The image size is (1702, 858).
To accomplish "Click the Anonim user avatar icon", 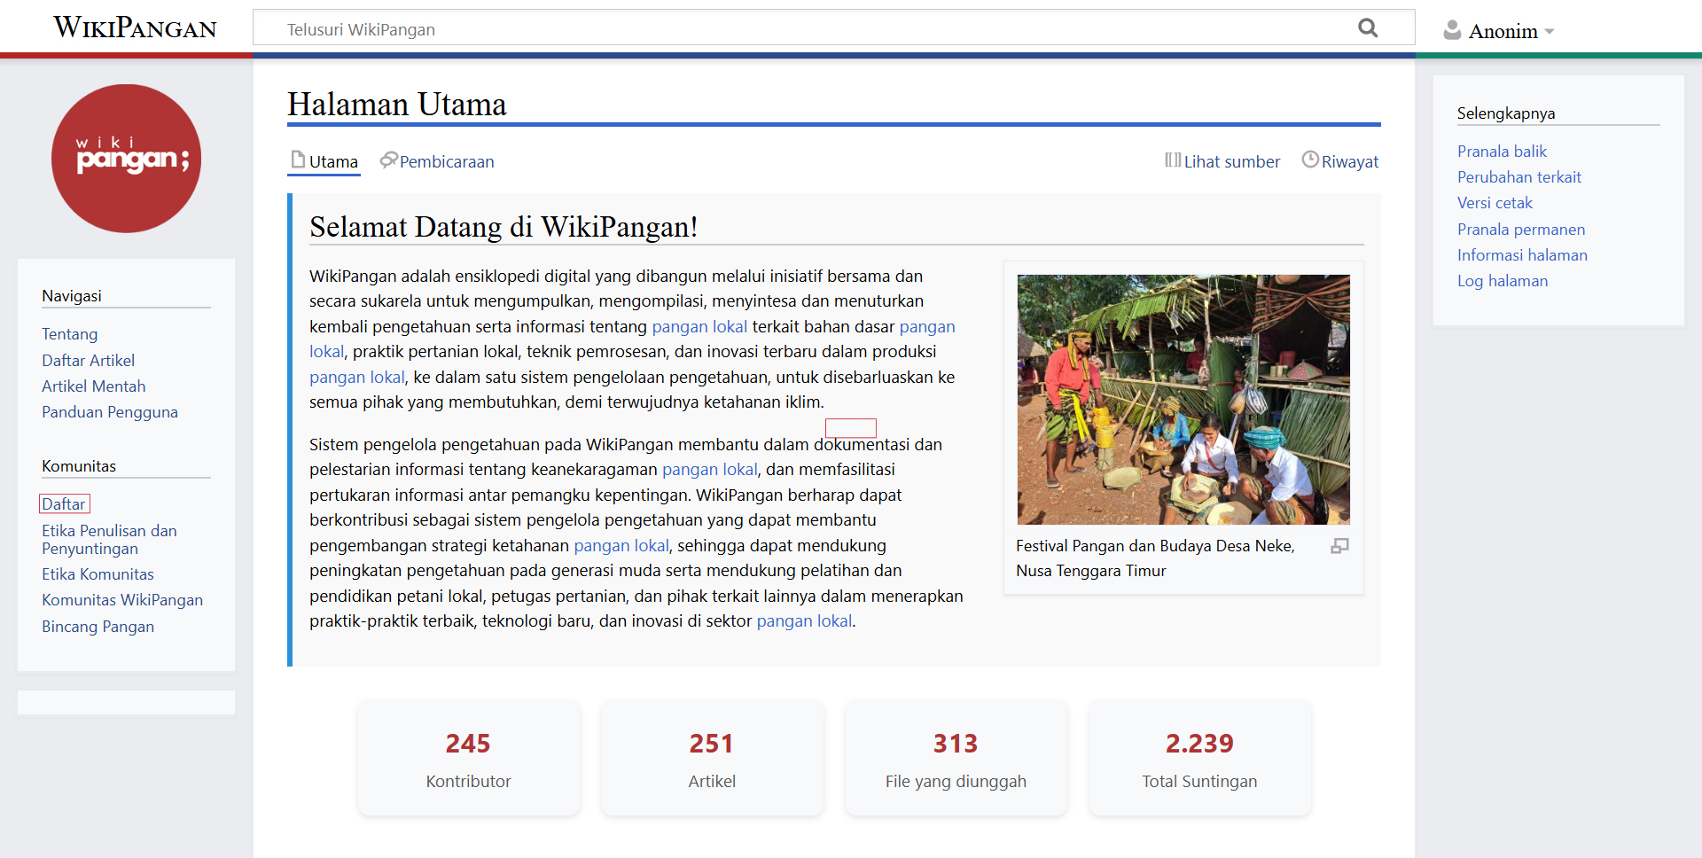I will (1452, 30).
